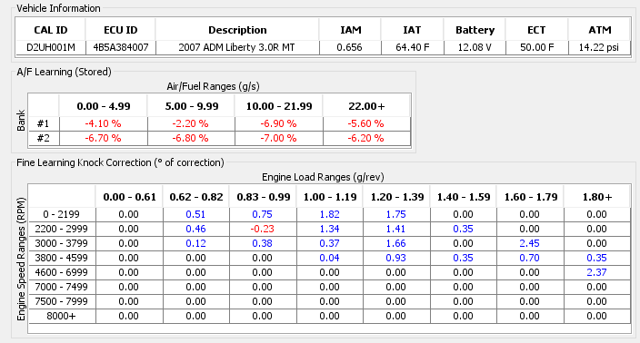Select knock correction cell 2.45
Screen dimensions: 640x343
click(529, 243)
